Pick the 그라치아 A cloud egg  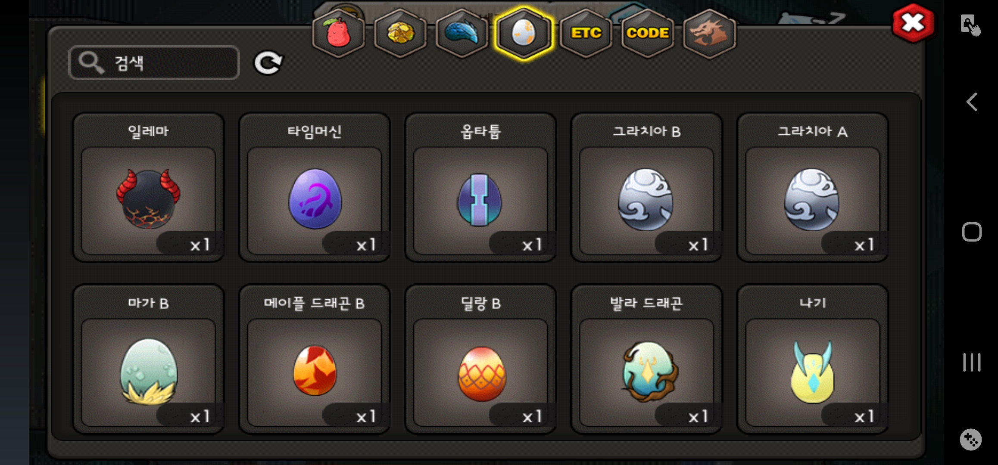tap(813, 188)
